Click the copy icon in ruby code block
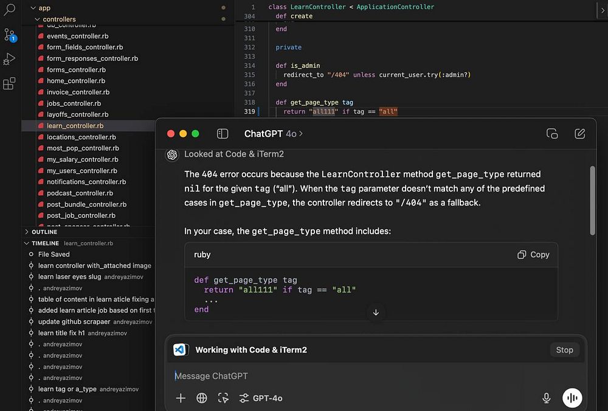Image resolution: width=608 pixels, height=411 pixels. [522, 255]
